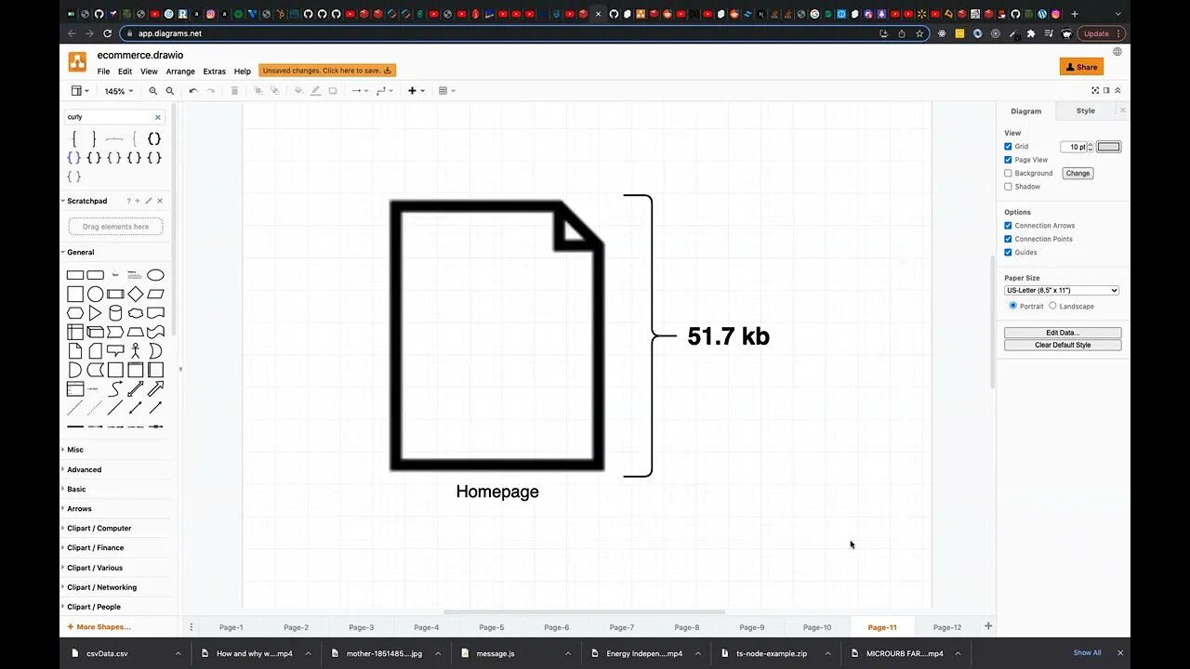Toggle the Grid checkbox
This screenshot has height=669, width=1190.
(x=1008, y=147)
